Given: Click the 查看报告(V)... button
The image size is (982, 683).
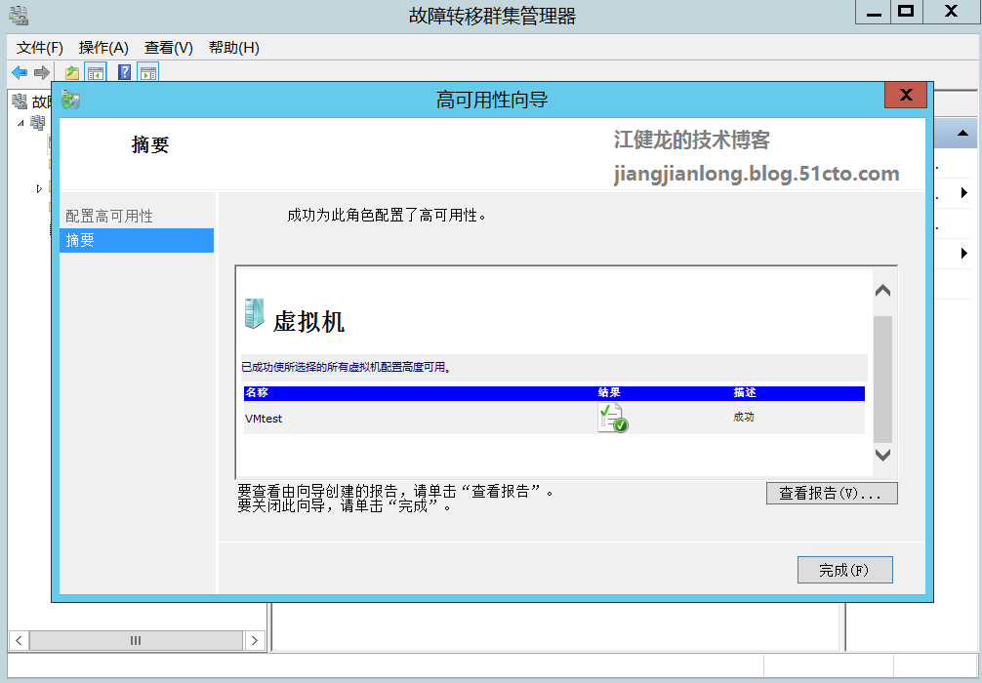Looking at the screenshot, I should (x=832, y=494).
